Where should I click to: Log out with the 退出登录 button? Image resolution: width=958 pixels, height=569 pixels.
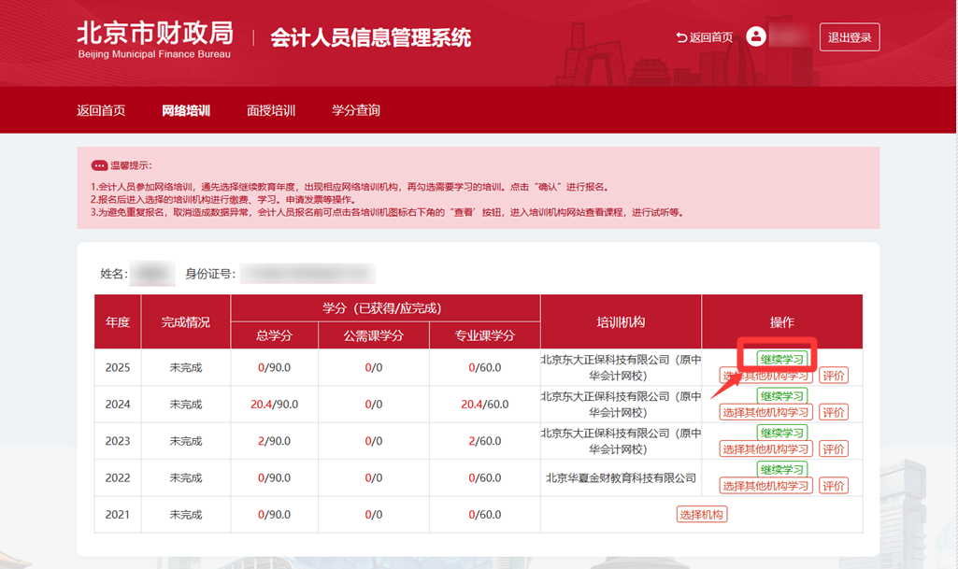coord(850,37)
